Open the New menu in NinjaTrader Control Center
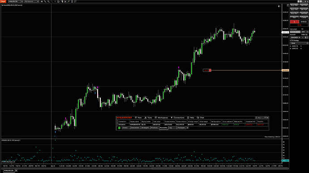 point(138,118)
